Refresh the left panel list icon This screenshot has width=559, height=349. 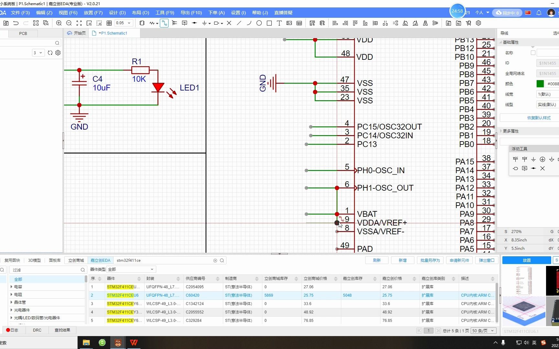(x=50, y=53)
